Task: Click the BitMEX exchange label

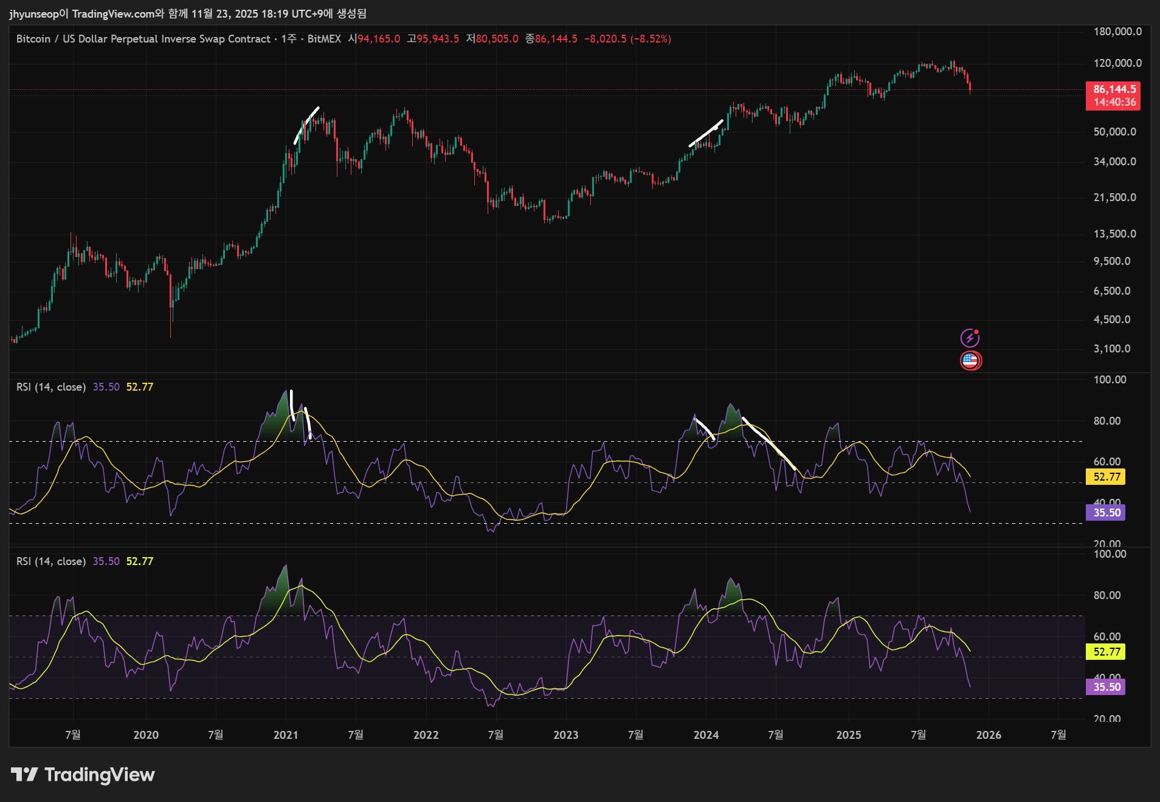Action: 324,39
